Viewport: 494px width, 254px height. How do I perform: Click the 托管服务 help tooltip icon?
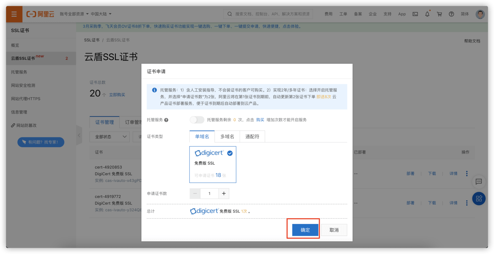coord(166,120)
